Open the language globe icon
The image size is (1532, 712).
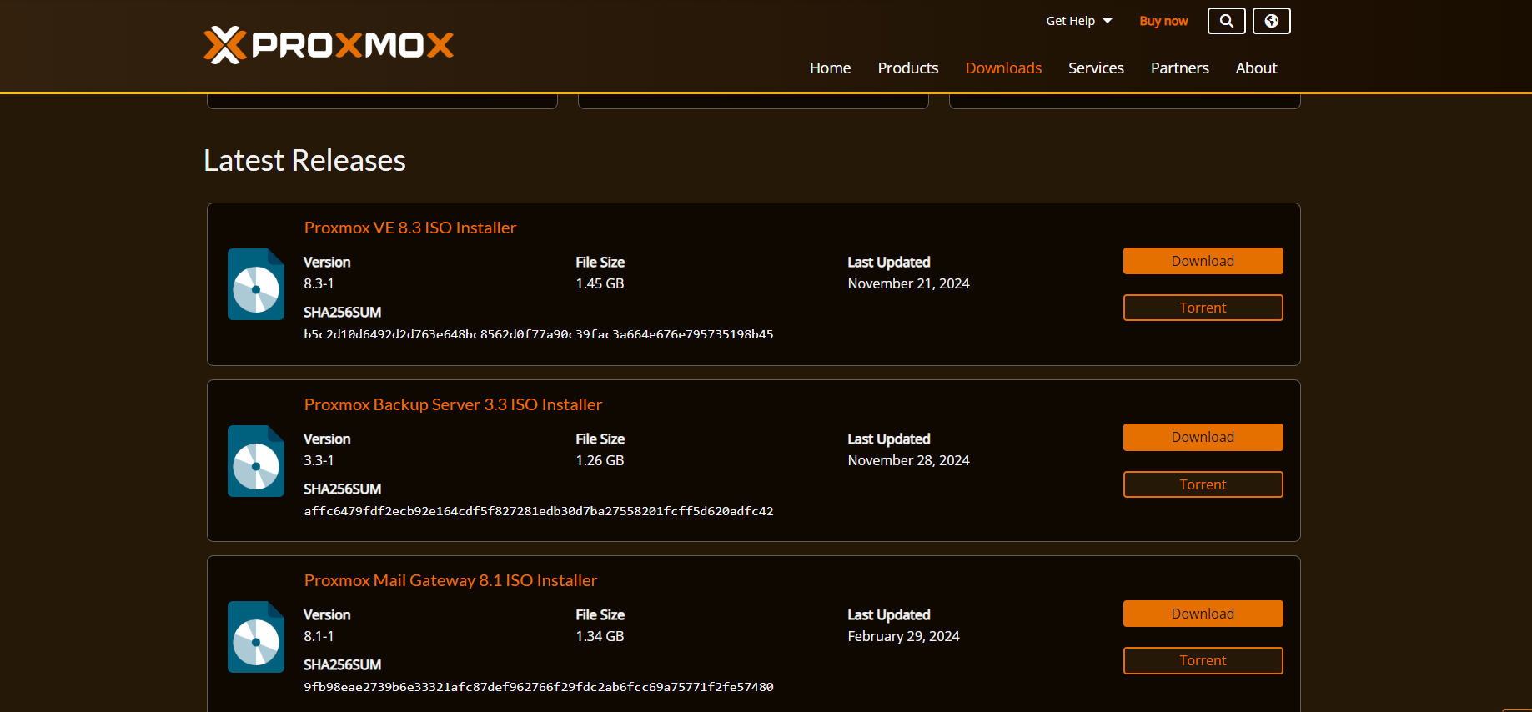click(x=1271, y=21)
